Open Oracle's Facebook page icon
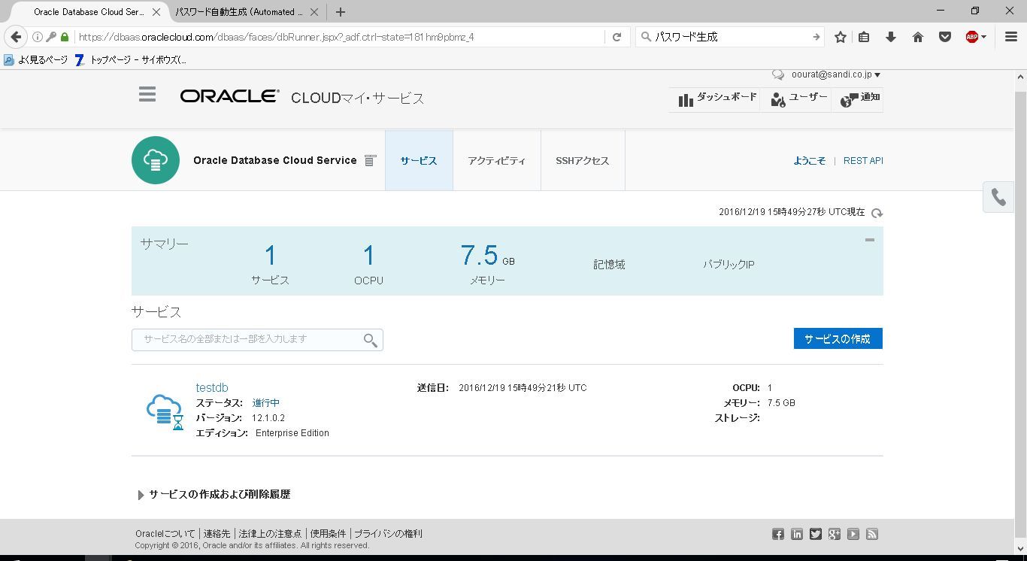Viewport: 1027px width, 561px height. 778,534
